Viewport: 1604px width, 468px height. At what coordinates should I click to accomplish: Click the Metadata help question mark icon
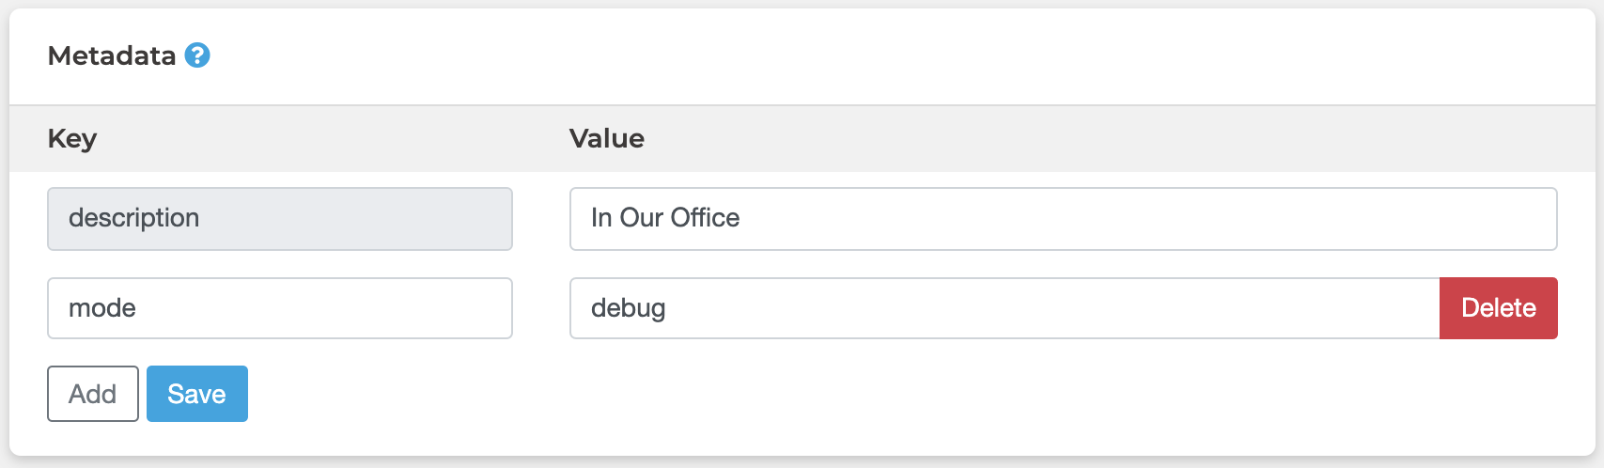pyautogui.click(x=197, y=55)
